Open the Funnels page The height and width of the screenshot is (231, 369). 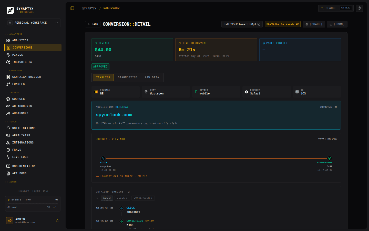pyautogui.click(x=33, y=84)
